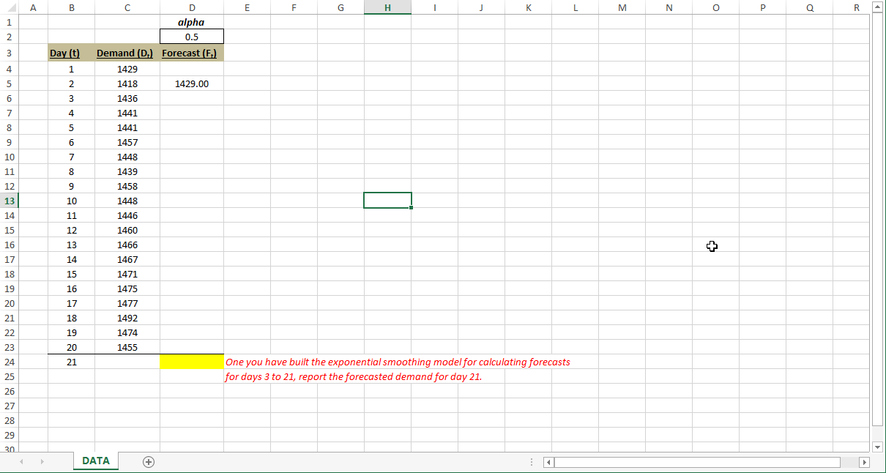Click the left sheet navigation arrow
The height and width of the screenshot is (473, 886).
pyautogui.click(x=21, y=461)
